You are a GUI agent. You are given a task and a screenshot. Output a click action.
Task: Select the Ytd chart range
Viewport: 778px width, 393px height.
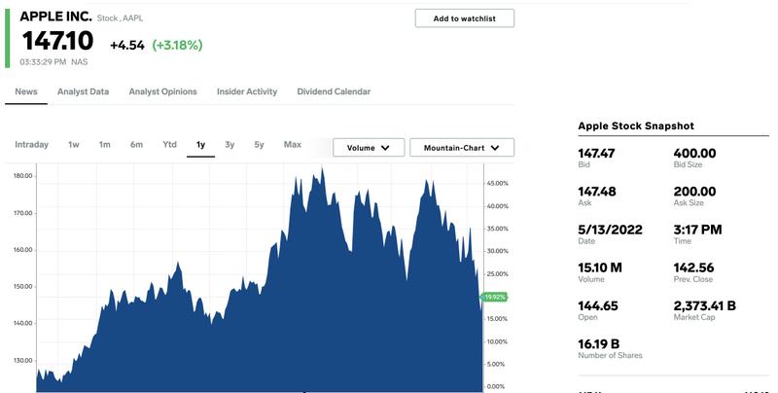[x=169, y=144]
